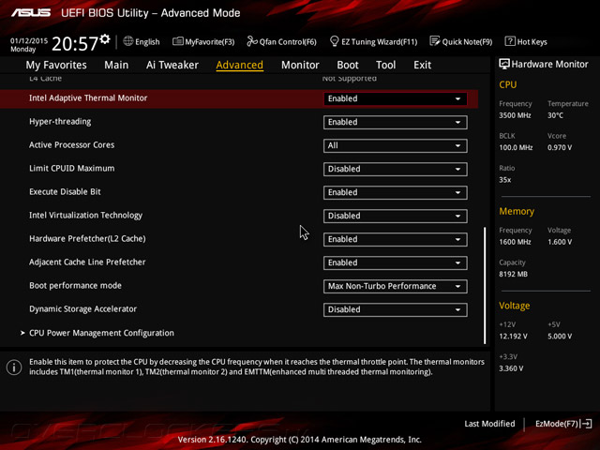Viewport: 600px width, 450px height.
Task: Click the CPU temperature value 30°C
Action: pyautogui.click(x=555, y=115)
